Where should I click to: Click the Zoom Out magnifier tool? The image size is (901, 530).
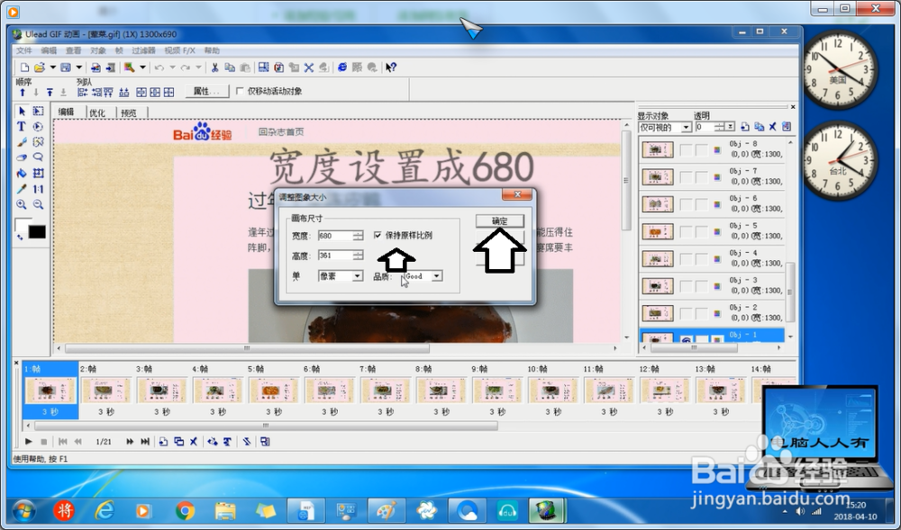pyautogui.click(x=38, y=204)
